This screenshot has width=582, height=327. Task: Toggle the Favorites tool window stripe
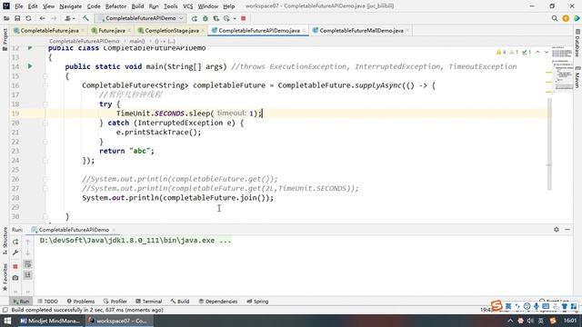(x=5, y=277)
